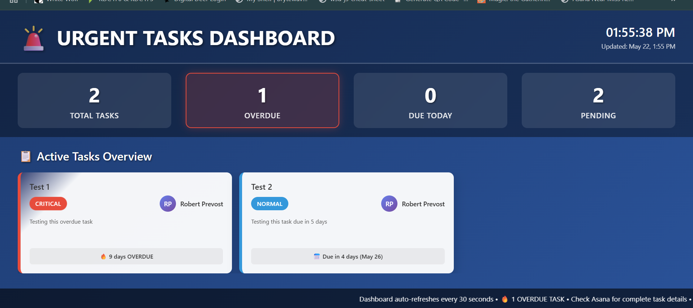Click the 01:55:38 PM clock
Image resolution: width=693 pixels, height=308 pixels.
[x=640, y=32]
